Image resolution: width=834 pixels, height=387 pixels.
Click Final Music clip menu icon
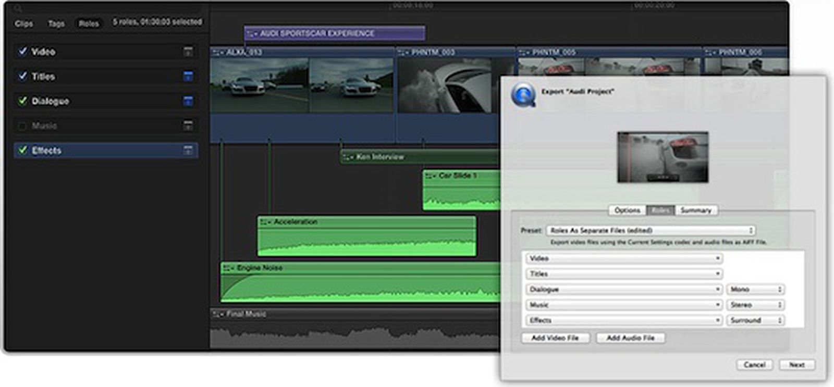218,314
